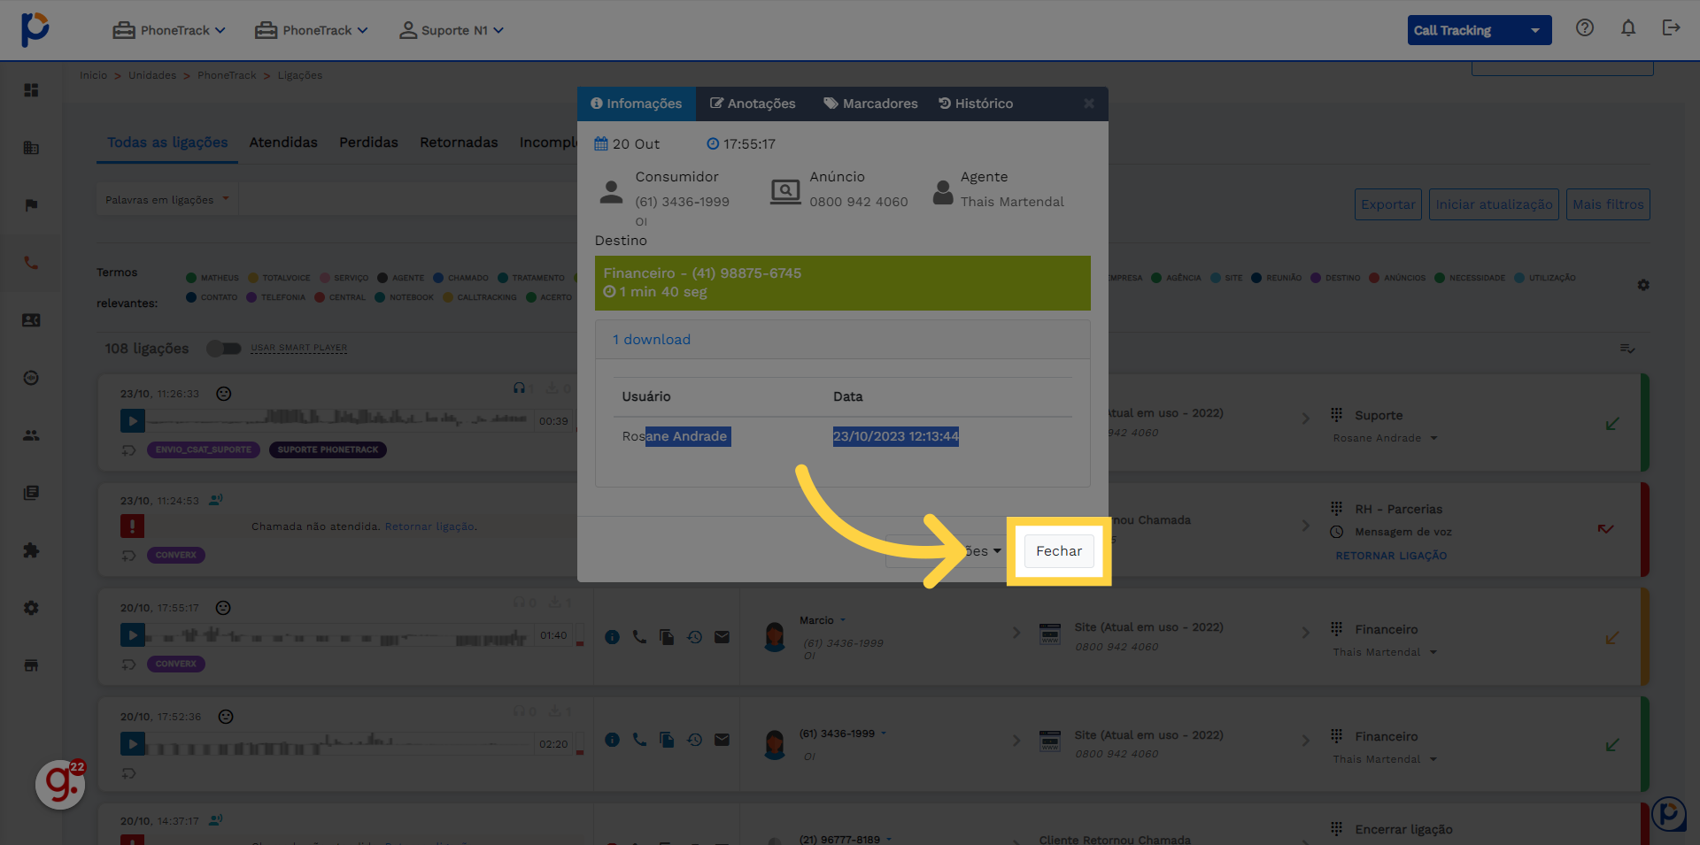Click the ENVIO_CSAT_SUPORTE tag
Image resolution: width=1700 pixels, height=845 pixels.
tap(204, 449)
